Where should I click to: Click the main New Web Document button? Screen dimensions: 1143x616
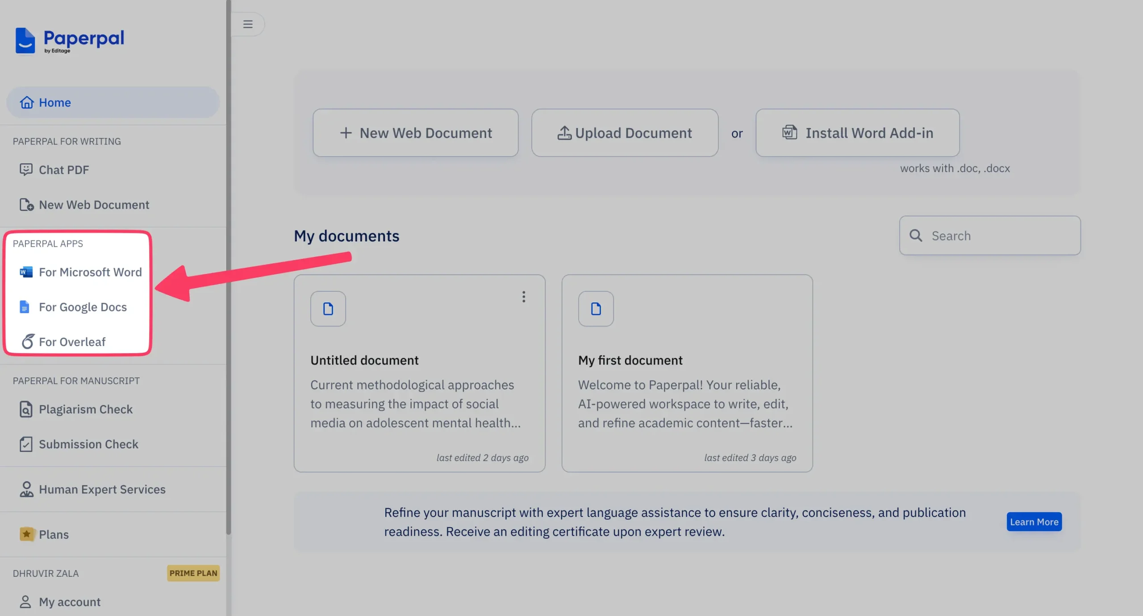(x=416, y=133)
